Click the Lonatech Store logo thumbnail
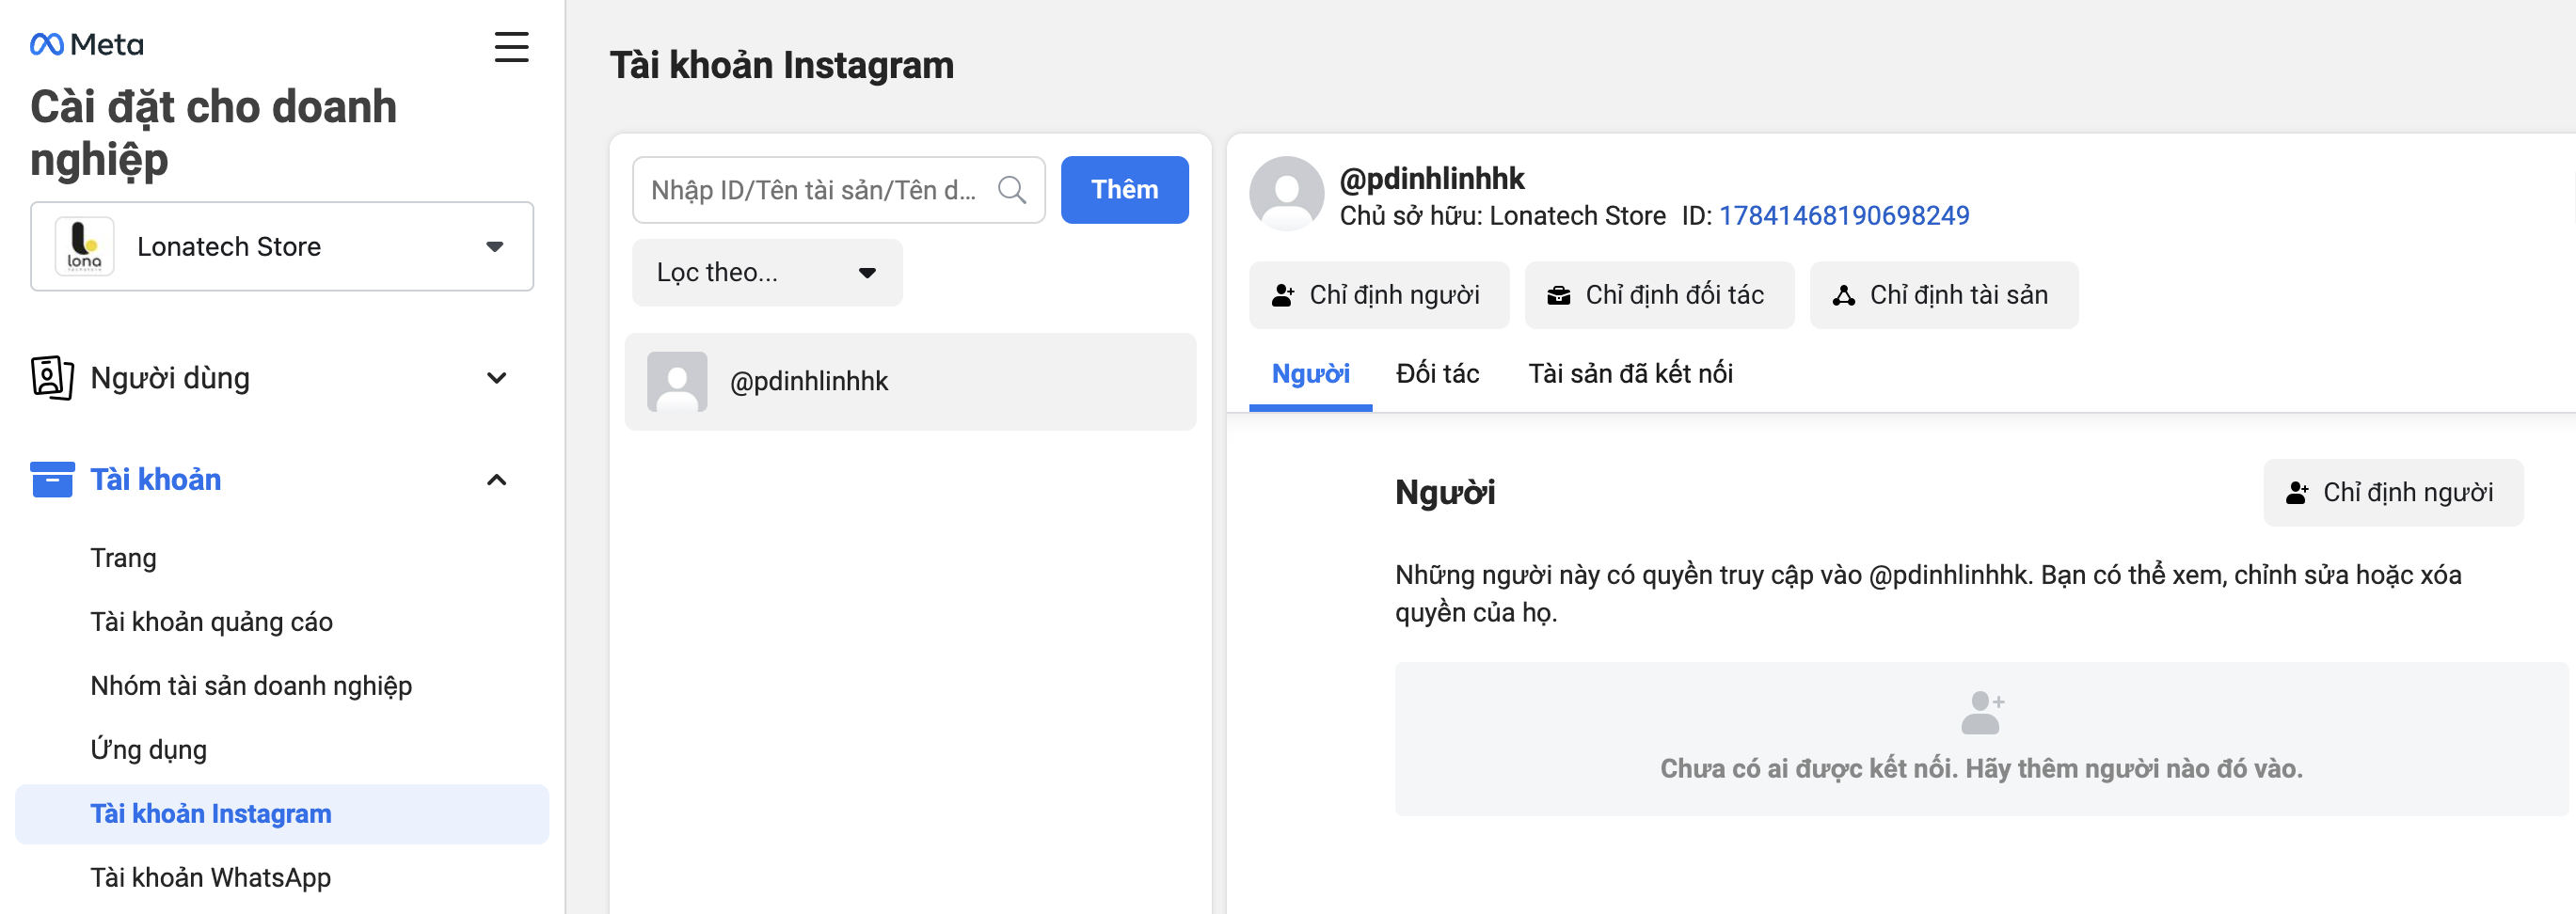The height and width of the screenshot is (914, 2576). [x=84, y=246]
